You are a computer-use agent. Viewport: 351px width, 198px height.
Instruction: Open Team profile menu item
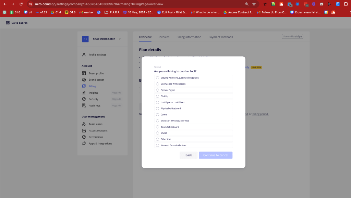pos(96,73)
